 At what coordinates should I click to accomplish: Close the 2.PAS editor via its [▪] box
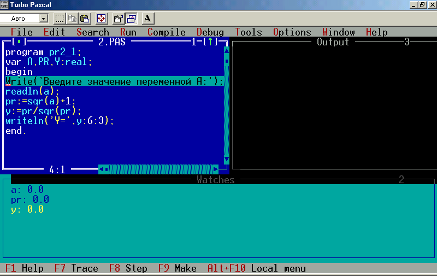[x=19, y=42]
